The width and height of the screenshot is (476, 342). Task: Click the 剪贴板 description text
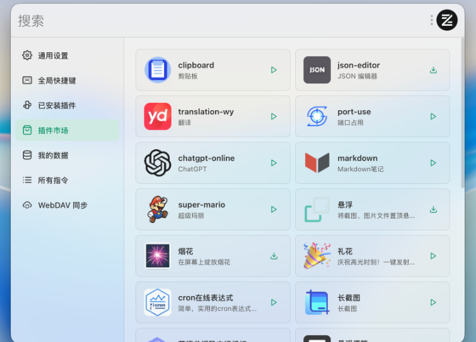188,76
